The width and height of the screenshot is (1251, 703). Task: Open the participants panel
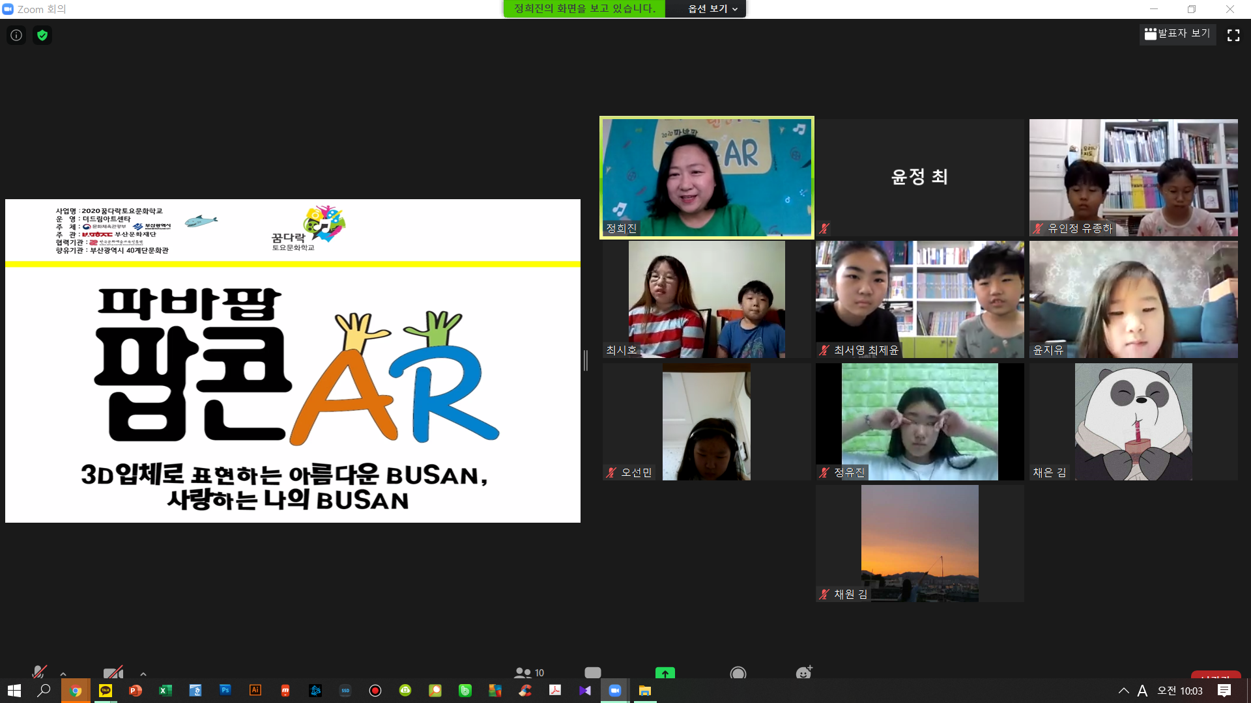528,672
